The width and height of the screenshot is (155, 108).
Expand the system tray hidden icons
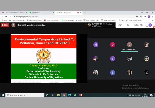click(x=127, y=95)
